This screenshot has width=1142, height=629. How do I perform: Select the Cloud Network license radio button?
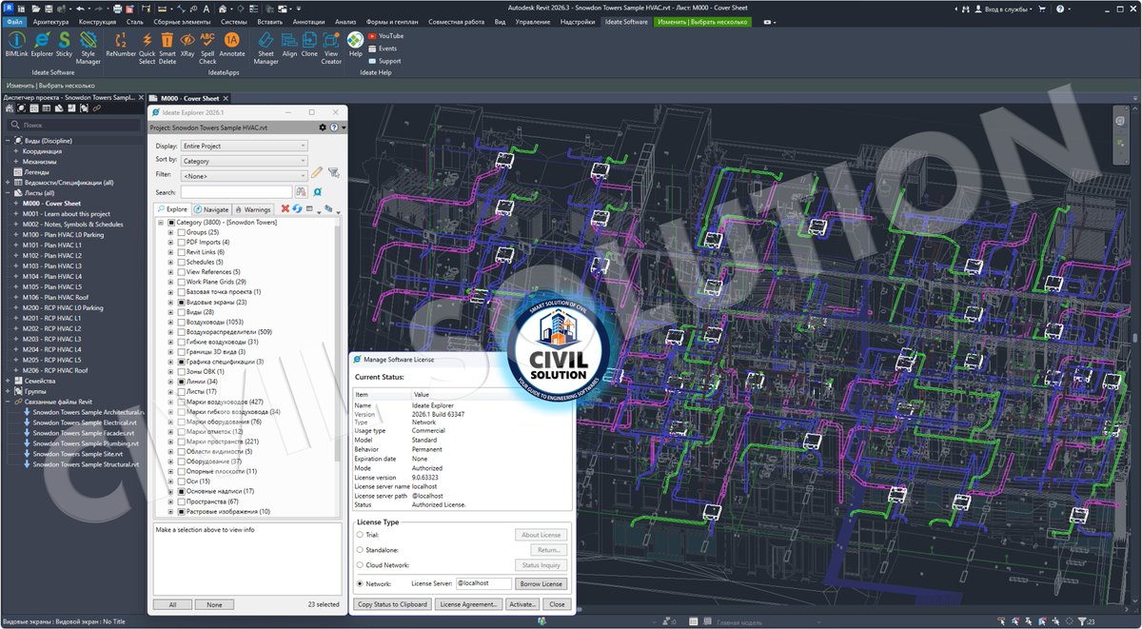(x=359, y=564)
